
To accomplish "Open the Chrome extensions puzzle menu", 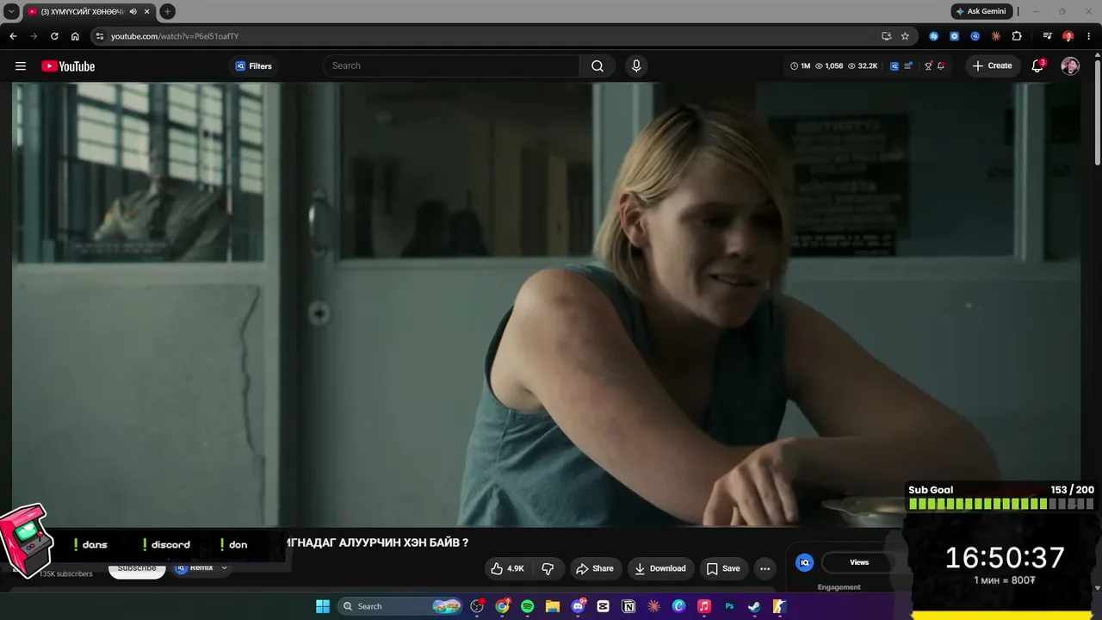I will coord(1017,36).
